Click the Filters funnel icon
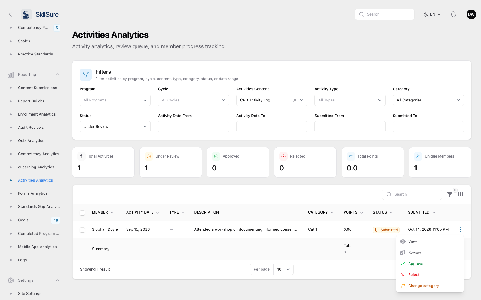The height and width of the screenshot is (300, 481). point(86,75)
